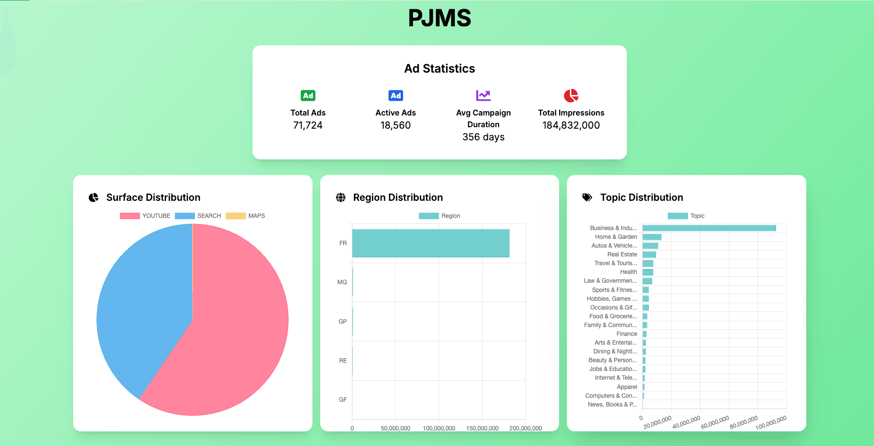Click the red Total Impressions pie icon

[x=571, y=96]
